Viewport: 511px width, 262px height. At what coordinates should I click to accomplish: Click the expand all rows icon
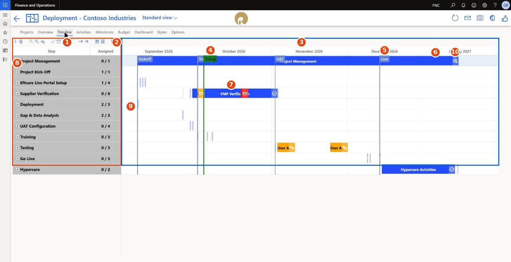click(x=97, y=42)
